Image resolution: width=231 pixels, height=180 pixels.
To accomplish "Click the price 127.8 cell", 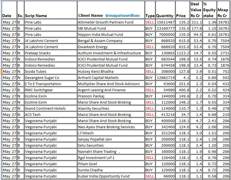I will click(183, 71).
